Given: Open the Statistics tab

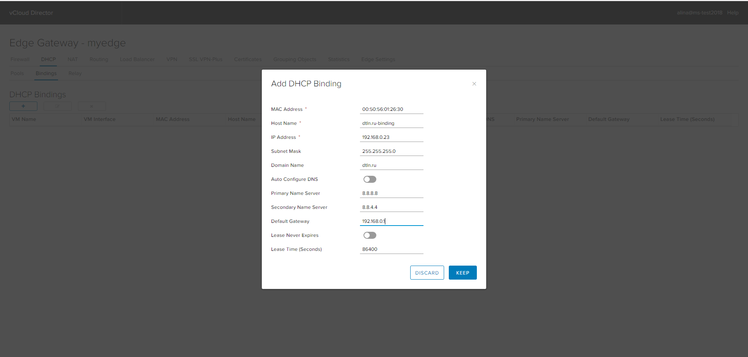Looking at the screenshot, I should coord(339,59).
